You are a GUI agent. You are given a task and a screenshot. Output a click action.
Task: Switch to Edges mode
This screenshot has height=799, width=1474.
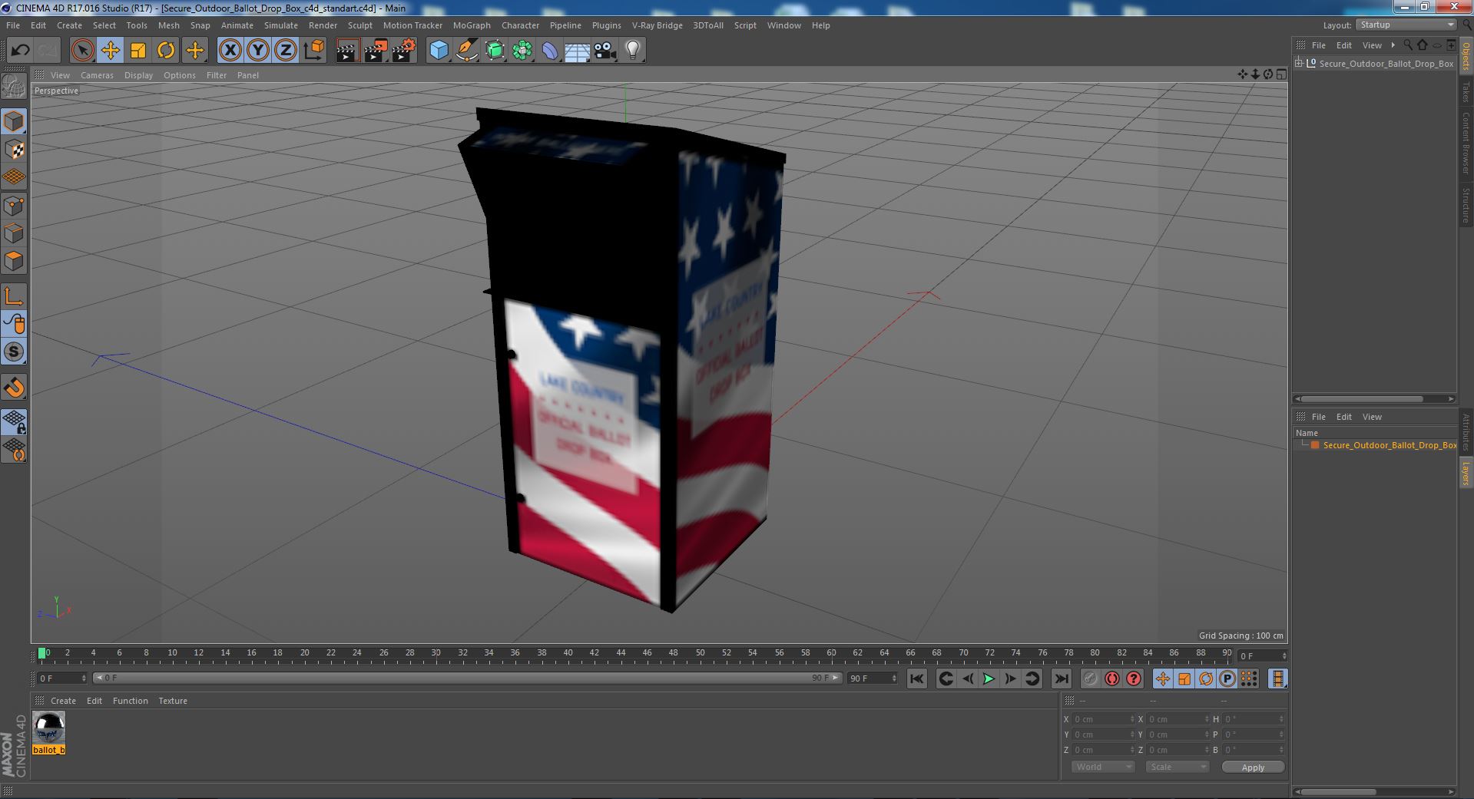14,233
